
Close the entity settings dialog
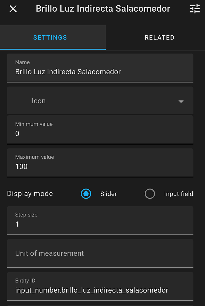point(13,9)
